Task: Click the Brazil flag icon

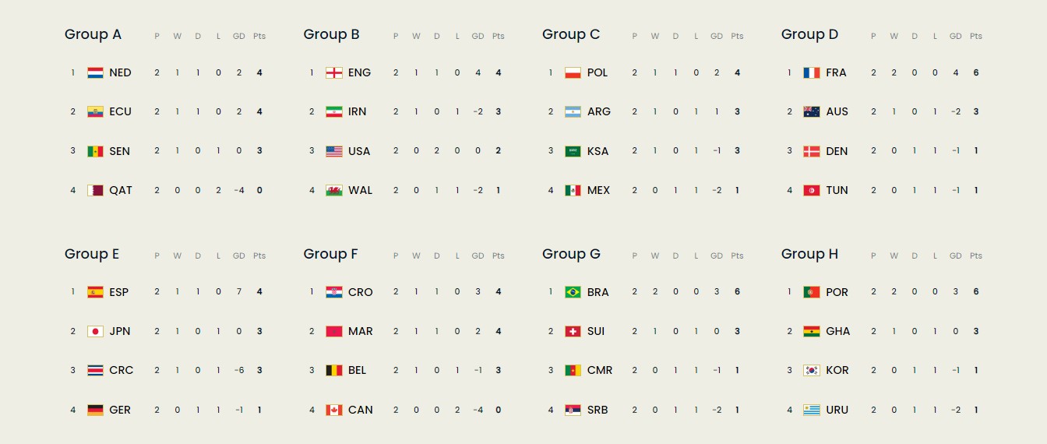Action: pyautogui.click(x=573, y=292)
